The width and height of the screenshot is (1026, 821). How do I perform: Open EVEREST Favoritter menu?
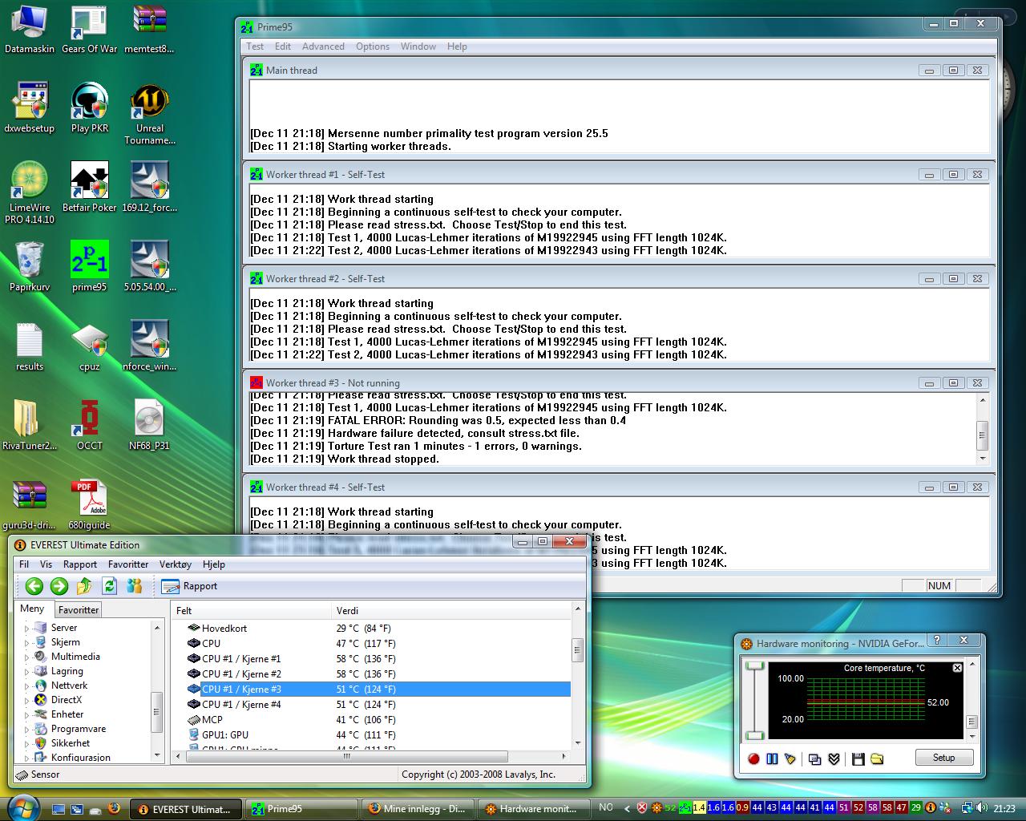[128, 564]
